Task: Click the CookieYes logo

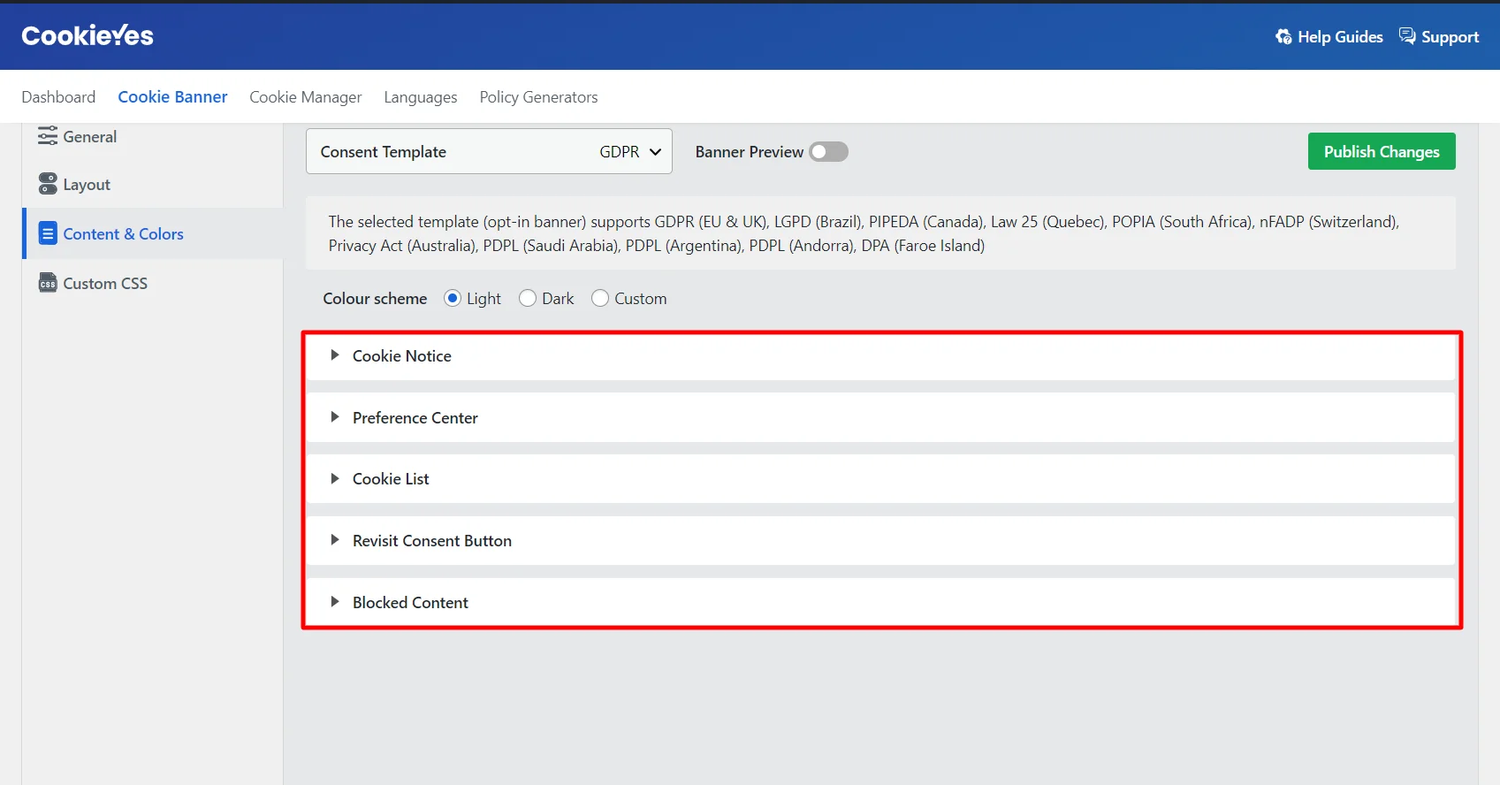Action: 88,35
